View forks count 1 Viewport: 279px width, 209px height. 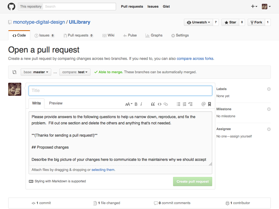point(268,22)
